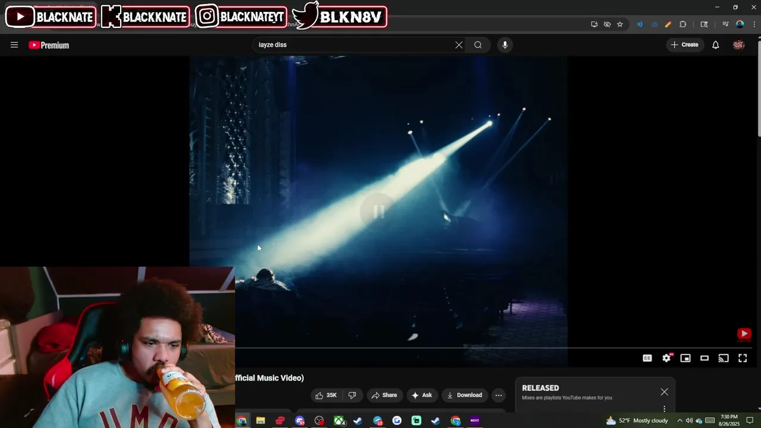The image size is (761, 428).
Task: Open Chrome extensions puzzle icon
Action: pos(683,24)
